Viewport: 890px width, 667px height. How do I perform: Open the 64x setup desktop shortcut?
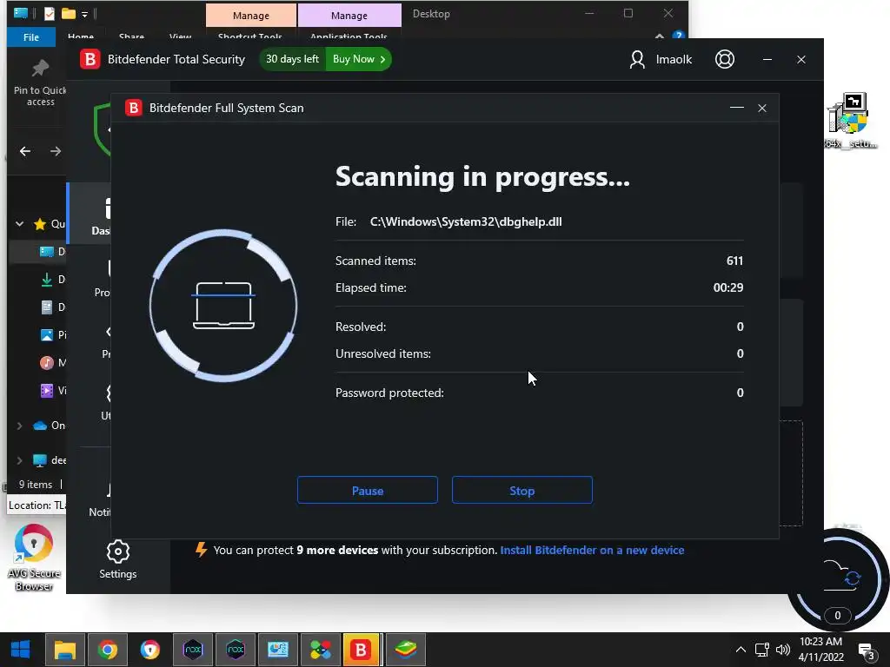850,120
